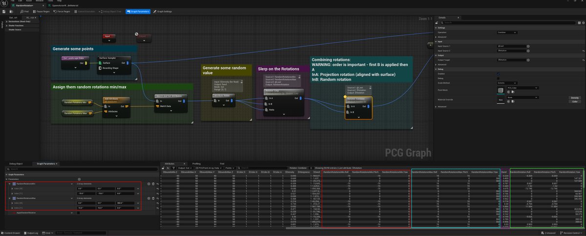Viewport: 586px width, 236px height.
Task: Open the Window menu
Action: pyautogui.click(x=39, y=1)
